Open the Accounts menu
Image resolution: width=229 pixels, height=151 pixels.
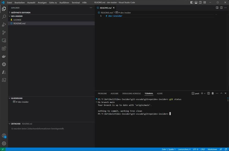point(4,135)
